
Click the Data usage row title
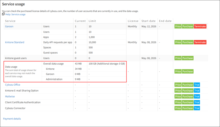[11, 67]
